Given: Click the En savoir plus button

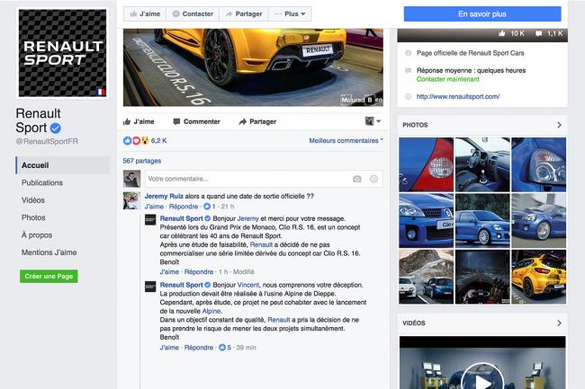Looking at the screenshot, I should click(x=482, y=14).
